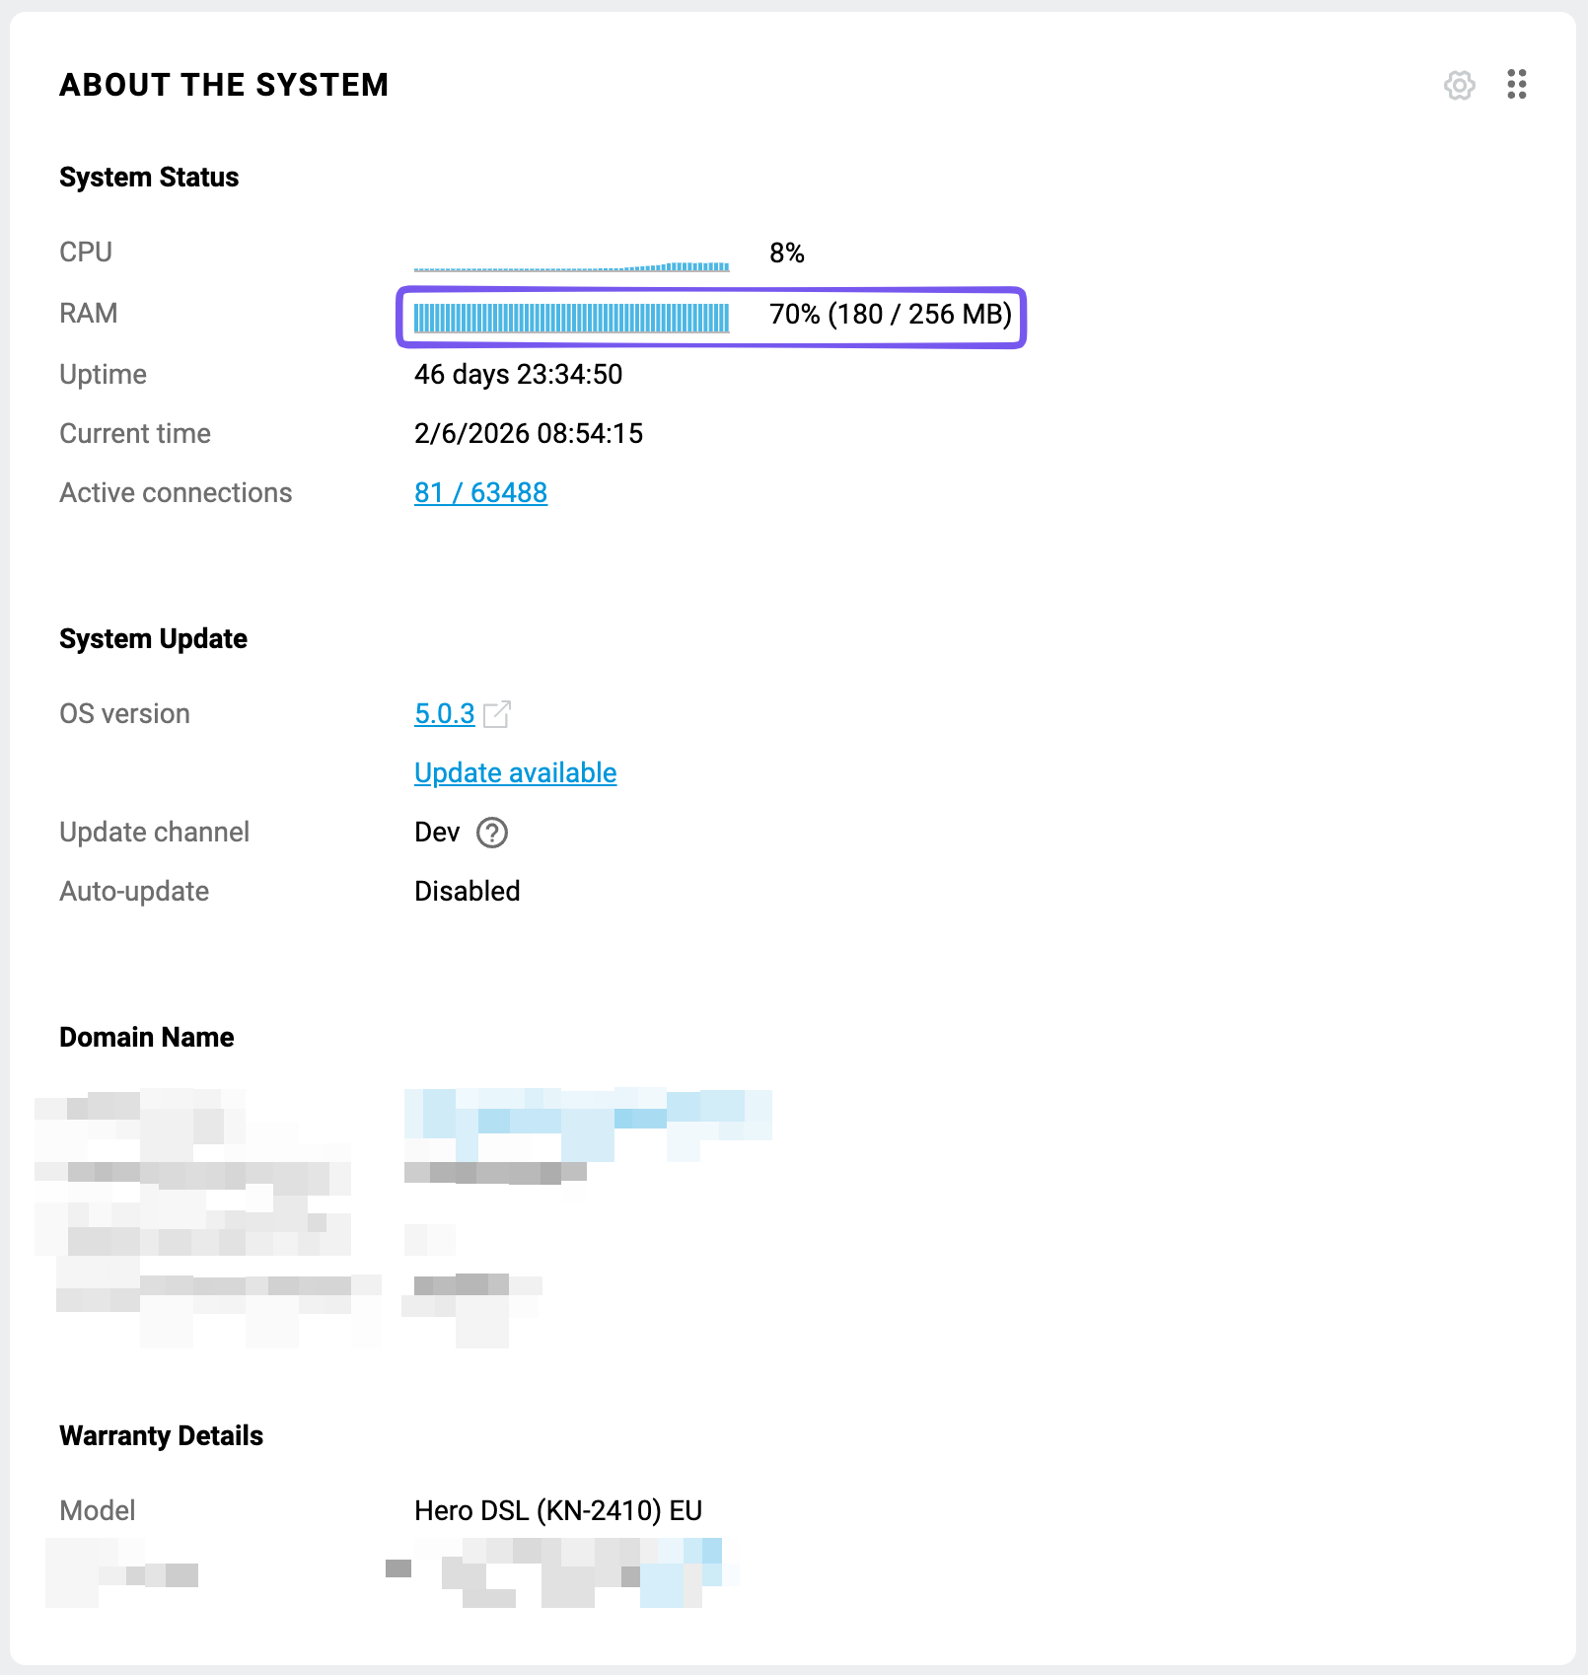This screenshot has width=1588, height=1675.
Task: Click the Dev update channel value
Action: click(437, 833)
